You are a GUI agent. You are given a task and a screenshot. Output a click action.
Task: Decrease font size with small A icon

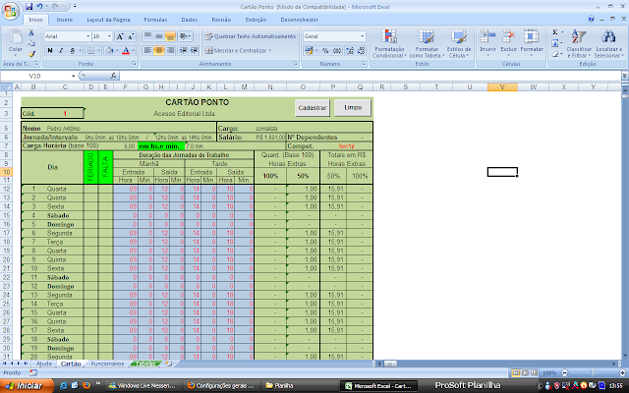coord(131,36)
